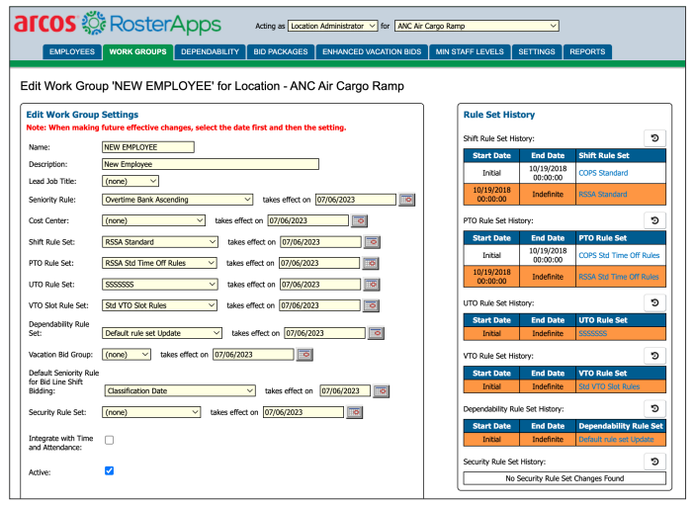Refresh VTO Rule Set History
Screen dimensions: 695x507
coord(654,356)
